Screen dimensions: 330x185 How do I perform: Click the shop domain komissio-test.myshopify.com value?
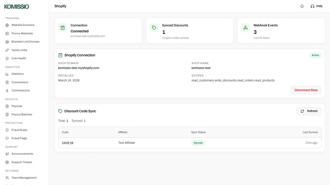pyautogui.click(x=79, y=68)
